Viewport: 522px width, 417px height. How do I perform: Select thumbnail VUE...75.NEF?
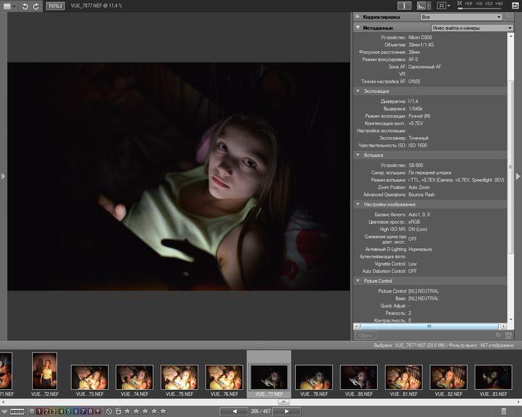click(179, 377)
